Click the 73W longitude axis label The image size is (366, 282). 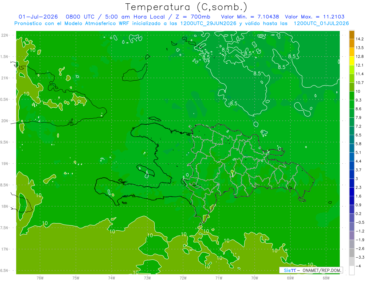pos(147,278)
